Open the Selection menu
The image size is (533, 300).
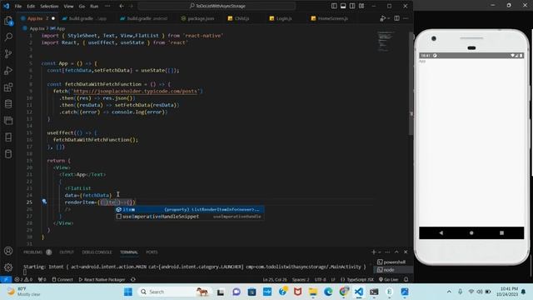(49, 6)
